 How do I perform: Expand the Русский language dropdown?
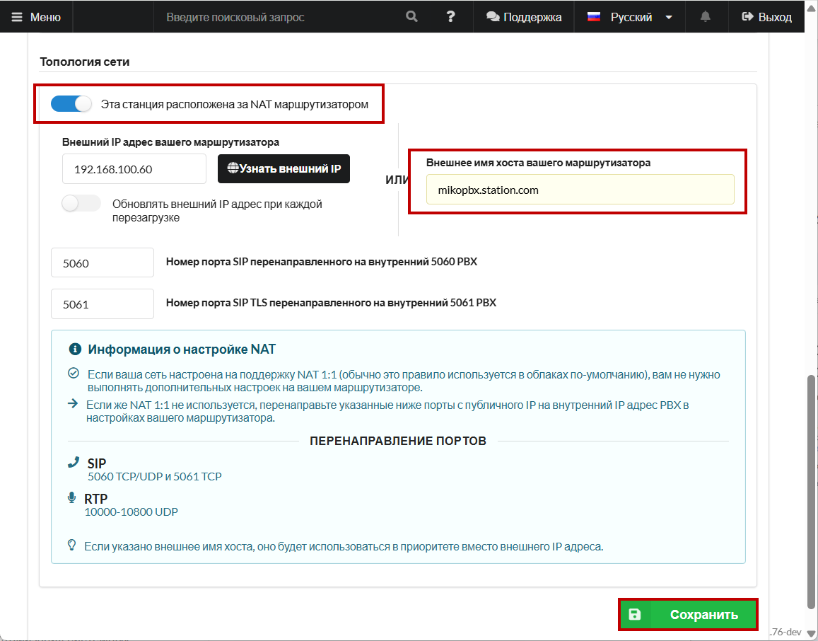pyautogui.click(x=631, y=17)
